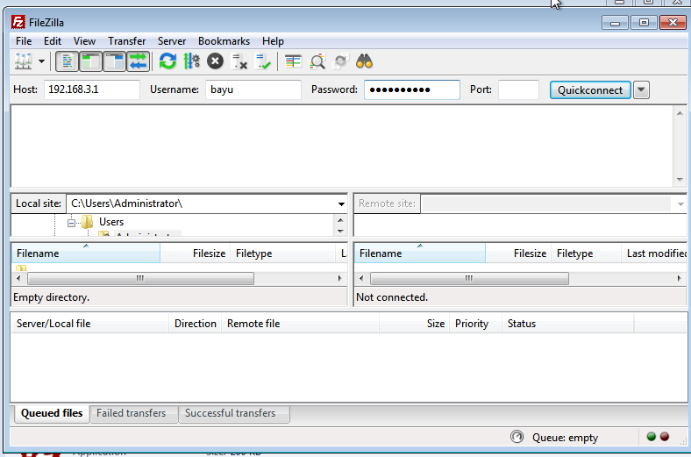Viewport: 691px width, 457px height.
Task: Click the Status queue column header
Action: (x=568, y=324)
